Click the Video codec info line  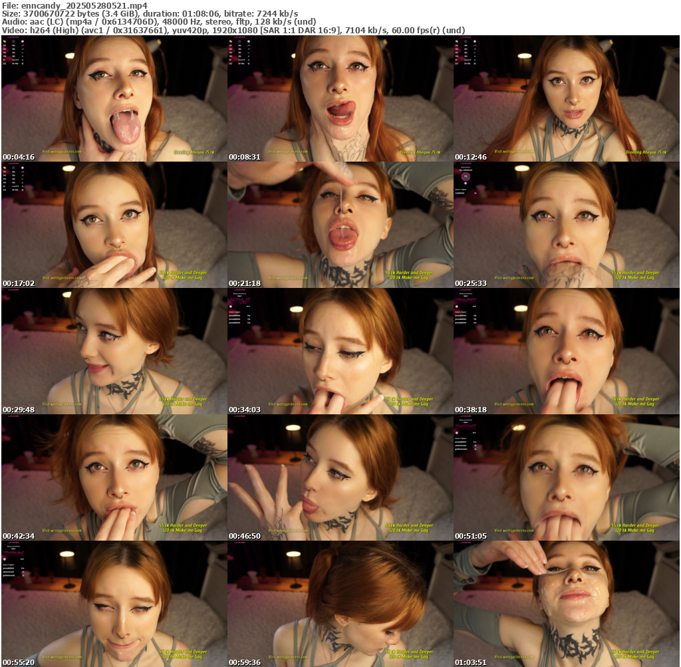point(233,30)
